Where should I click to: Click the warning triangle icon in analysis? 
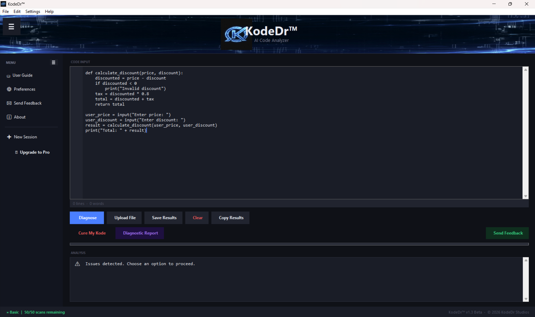pyautogui.click(x=78, y=264)
